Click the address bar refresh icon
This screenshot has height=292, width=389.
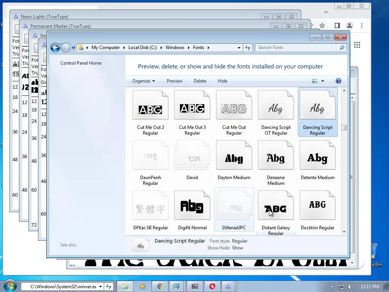(x=248, y=48)
